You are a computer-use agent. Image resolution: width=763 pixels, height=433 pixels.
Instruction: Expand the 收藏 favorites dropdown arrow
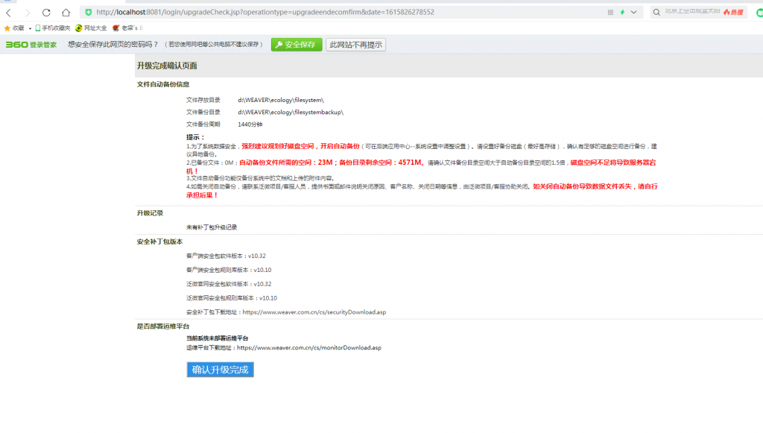pyautogui.click(x=30, y=28)
